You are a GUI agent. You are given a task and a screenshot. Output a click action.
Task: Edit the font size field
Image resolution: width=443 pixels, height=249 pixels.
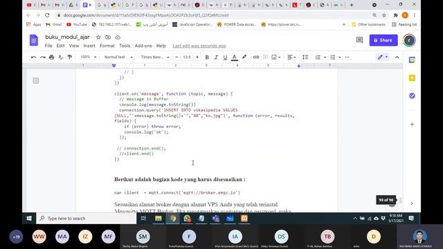pyautogui.click(x=187, y=57)
